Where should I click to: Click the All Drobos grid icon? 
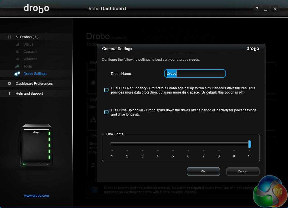click(x=10, y=37)
